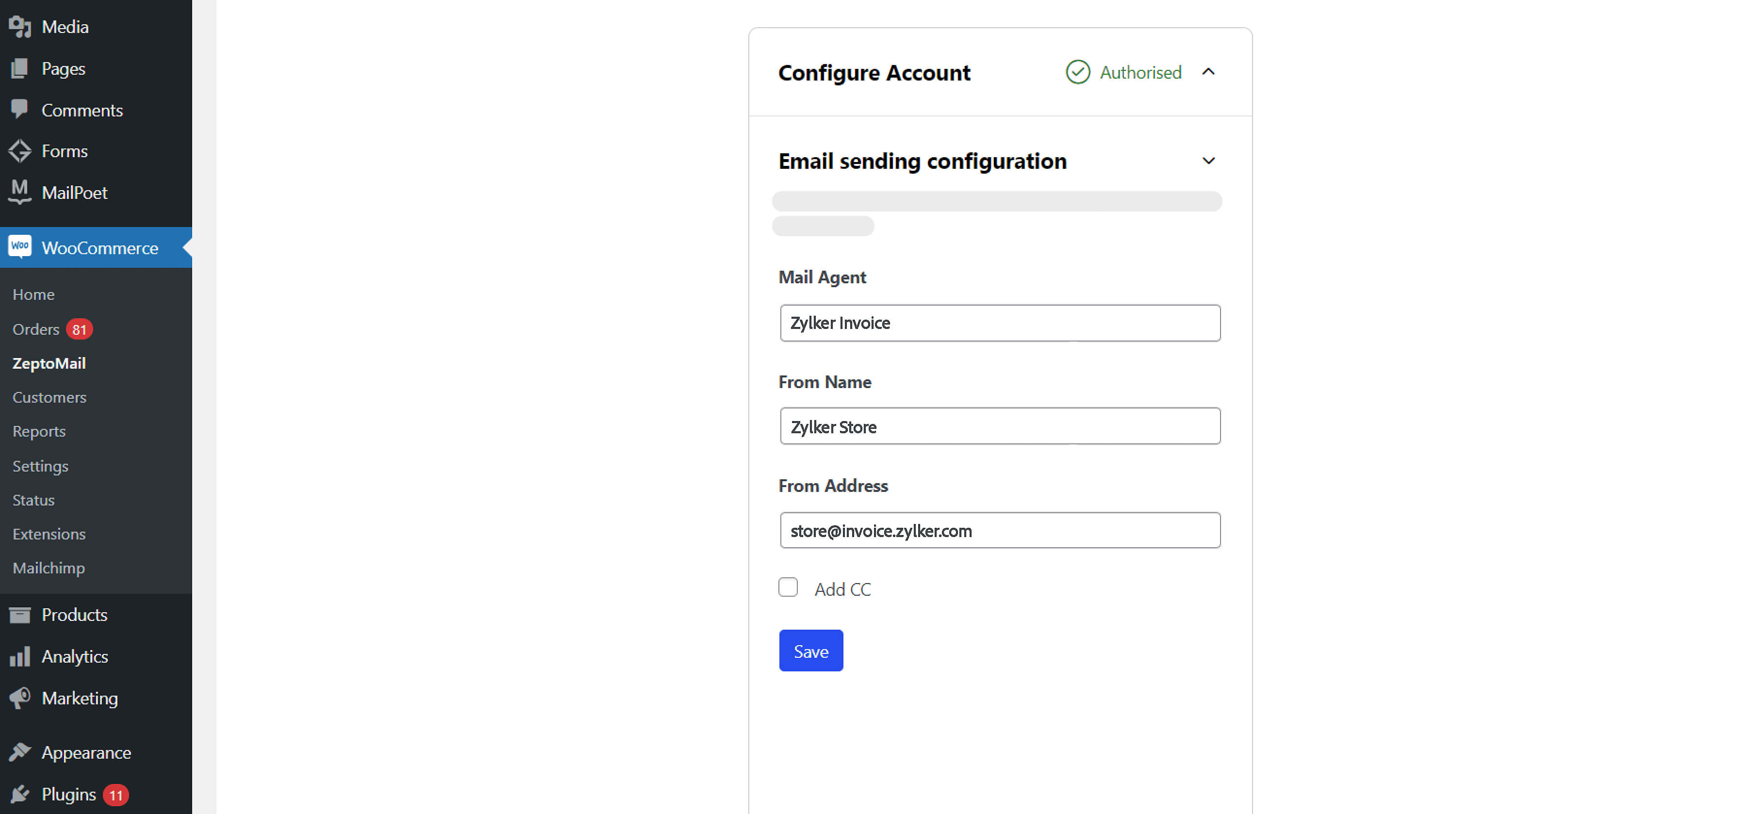The width and height of the screenshot is (1749, 814).
Task: Expand the Email sending configuration section
Action: coord(1209,161)
